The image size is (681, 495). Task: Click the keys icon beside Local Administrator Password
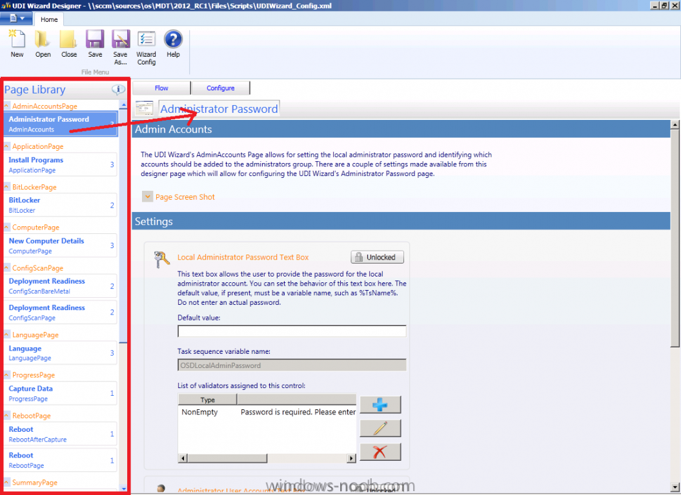point(161,260)
